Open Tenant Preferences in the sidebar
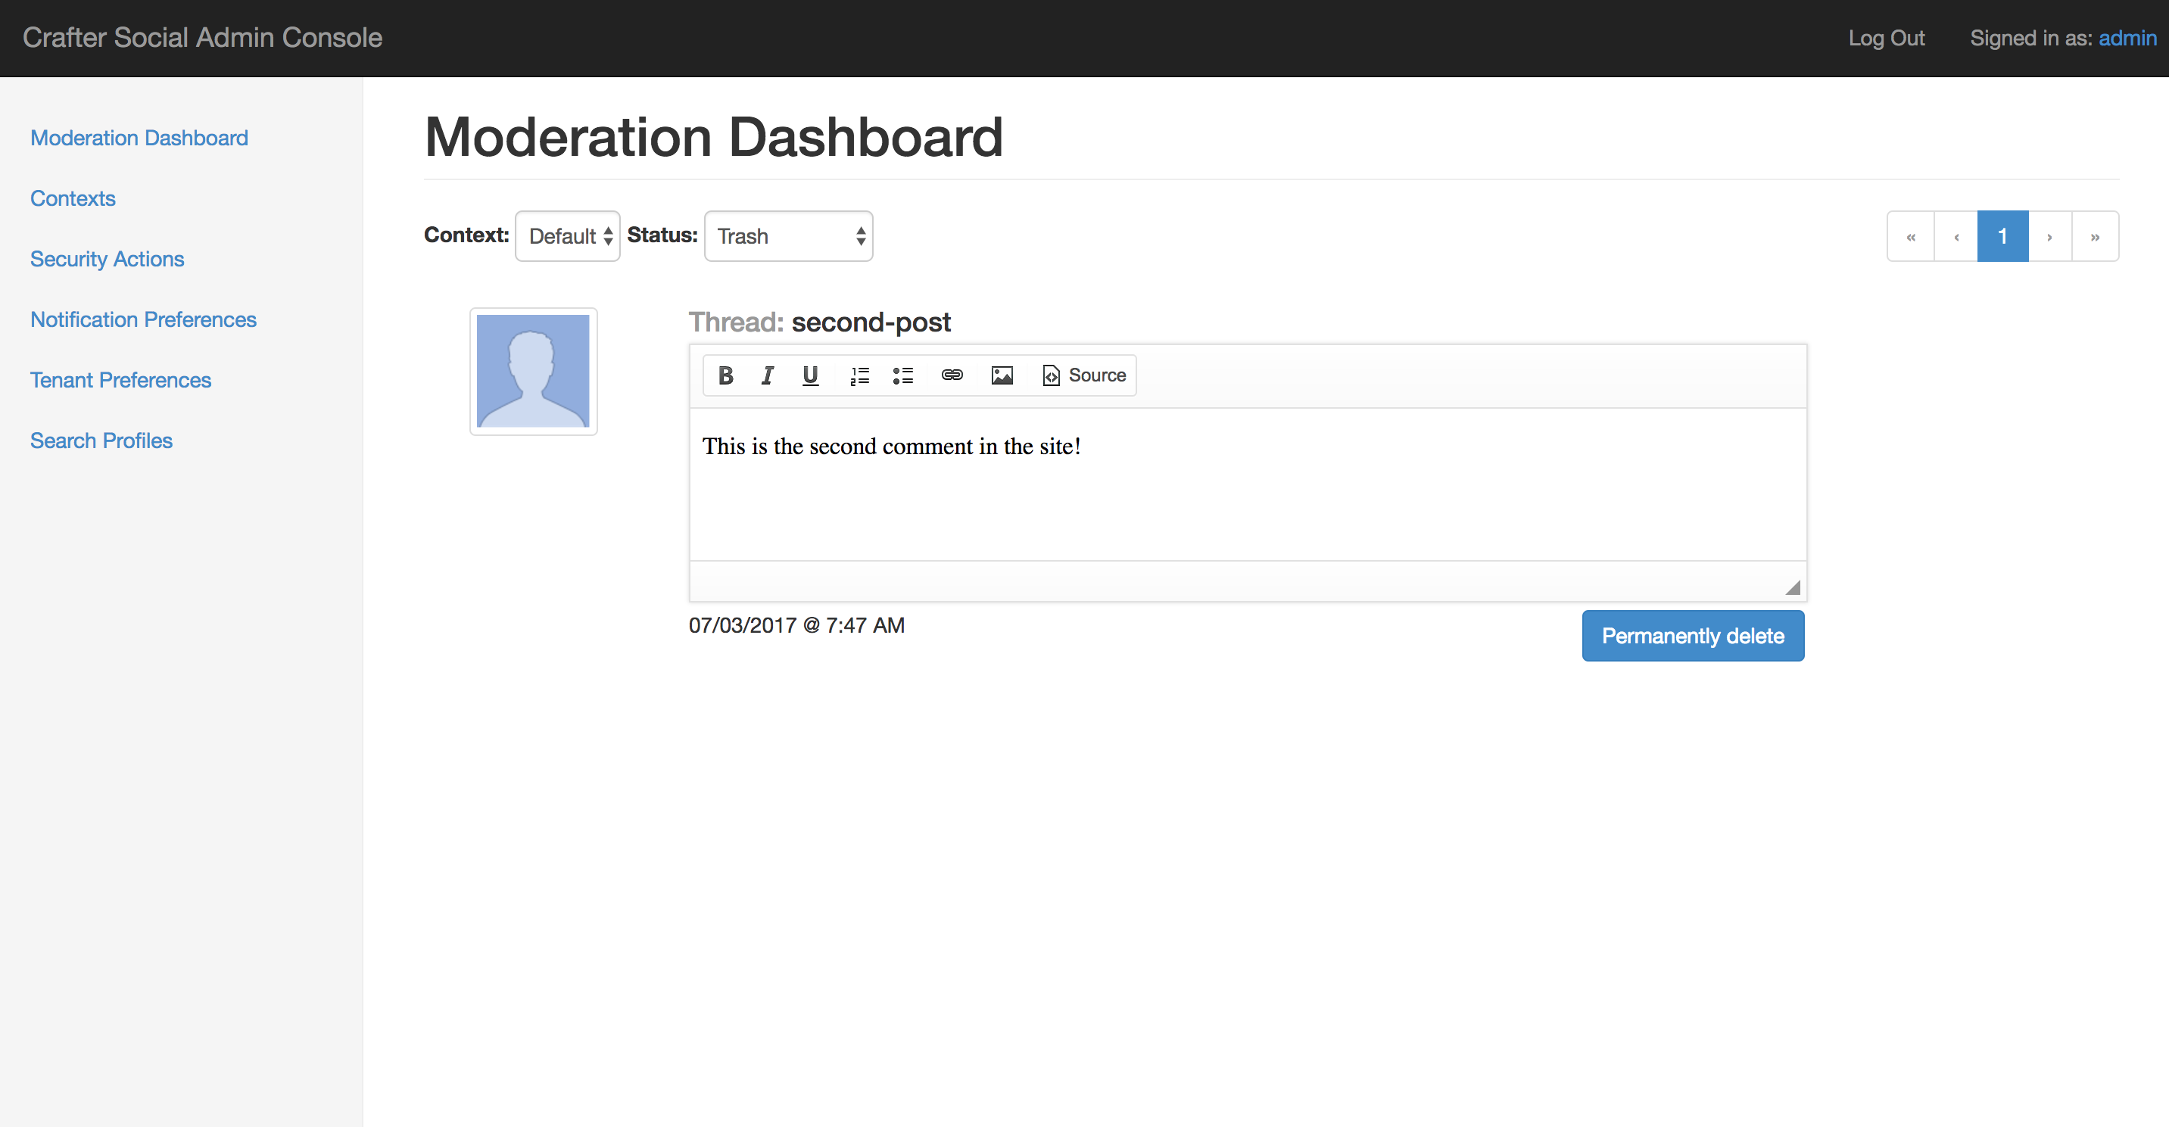The width and height of the screenshot is (2169, 1127). pyautogui.click(x=120, y=381)
